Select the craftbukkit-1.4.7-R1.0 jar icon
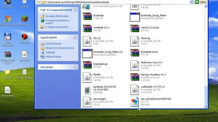218x122 pixels. coord(135,90)
